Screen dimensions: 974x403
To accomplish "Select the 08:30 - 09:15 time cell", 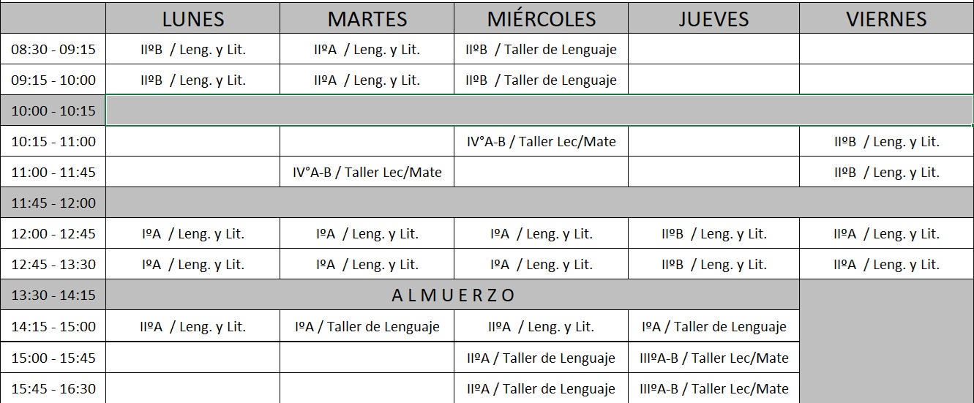I will tap(53, 50).
